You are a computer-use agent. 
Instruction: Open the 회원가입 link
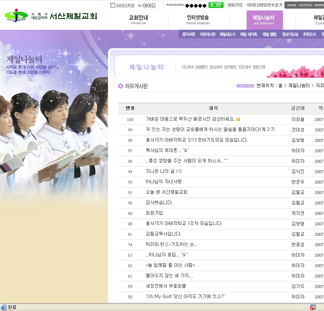pos(235,5)
